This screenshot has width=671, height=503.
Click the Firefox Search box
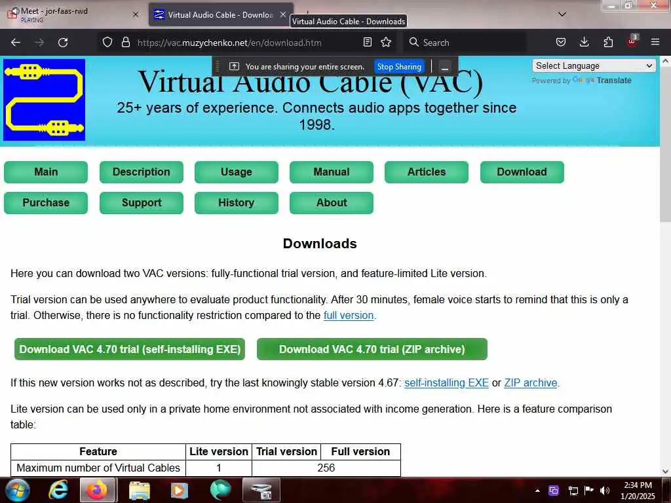point(465,43)
